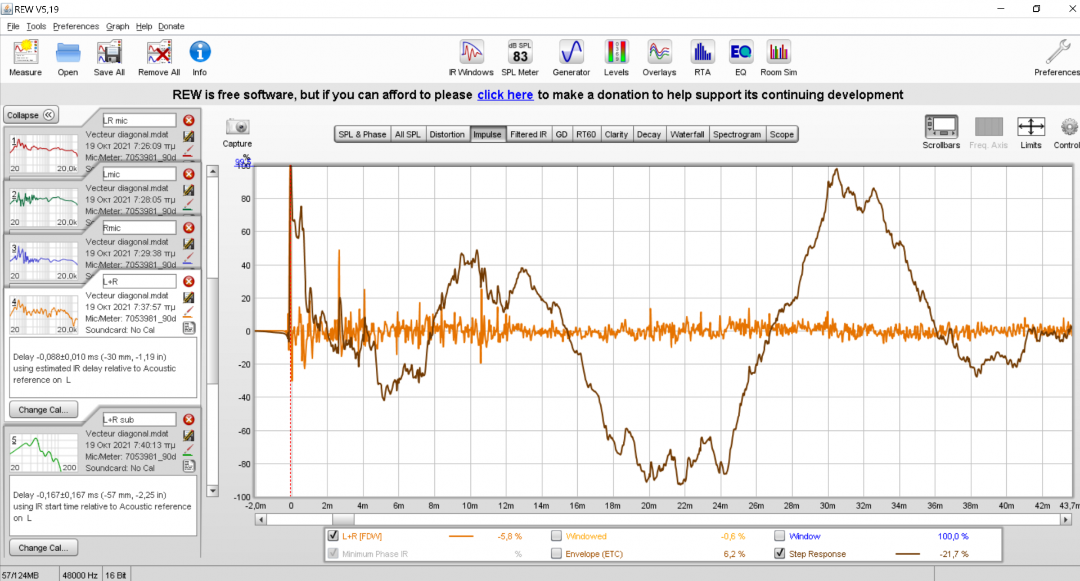Screen dimensions: 1080x581
Task: Click the donation 'click here' link
Action: [x=505, y=95]
